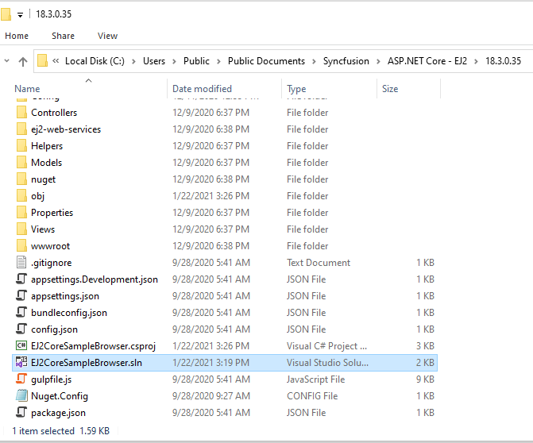Click the up arrow to parent folder
Image resolution: width=533 pixels, height=443 pixels.
[x=23, y=61]
